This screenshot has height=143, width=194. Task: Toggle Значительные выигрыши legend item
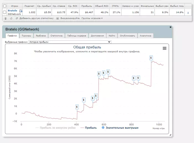click(x=120, y=128)
